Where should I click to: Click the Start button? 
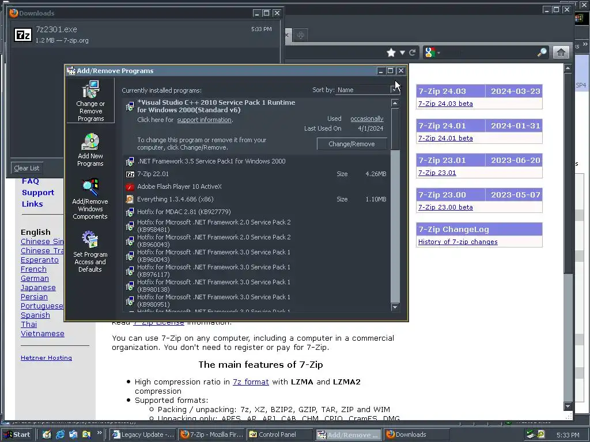point(17,435)
